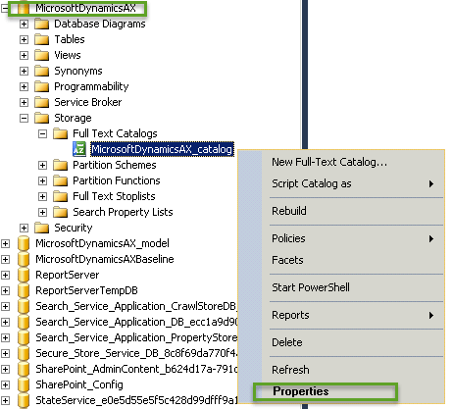
Task: Click the MicrosoftDynamicsAX_model database icon
Action: 24,243
